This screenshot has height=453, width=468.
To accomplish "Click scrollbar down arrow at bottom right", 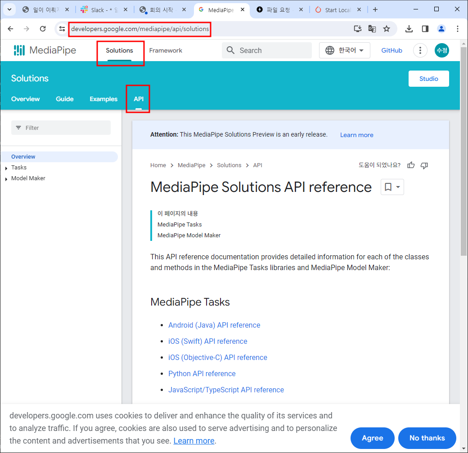I will [463, 448].
